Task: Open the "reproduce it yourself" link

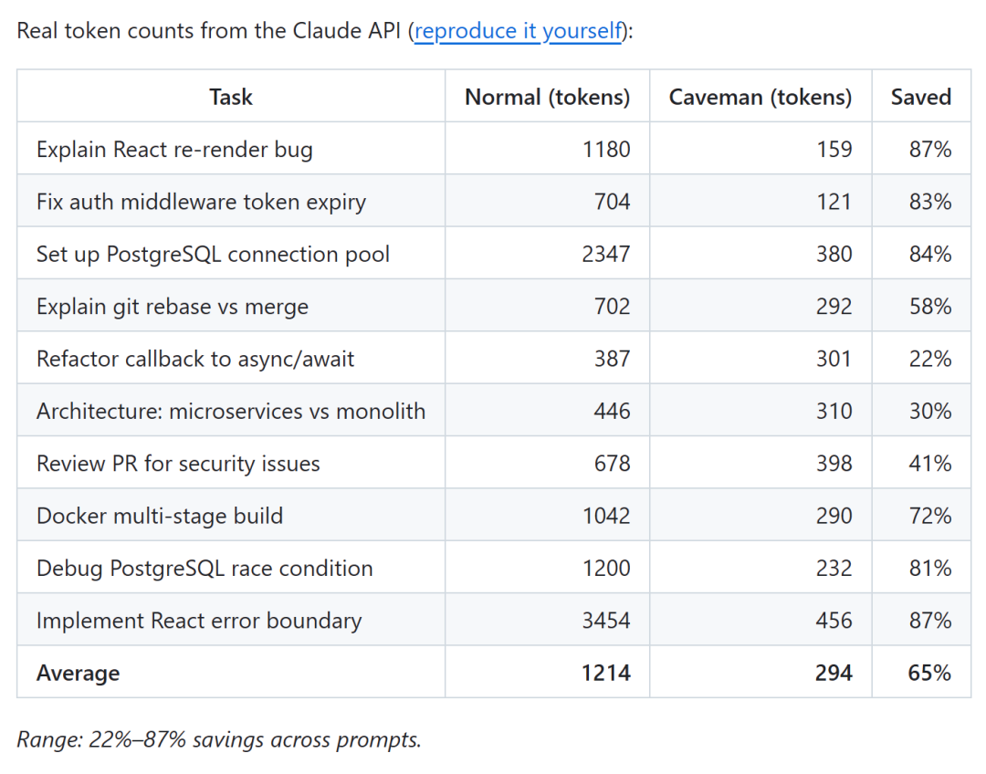Action: (518, 31)
